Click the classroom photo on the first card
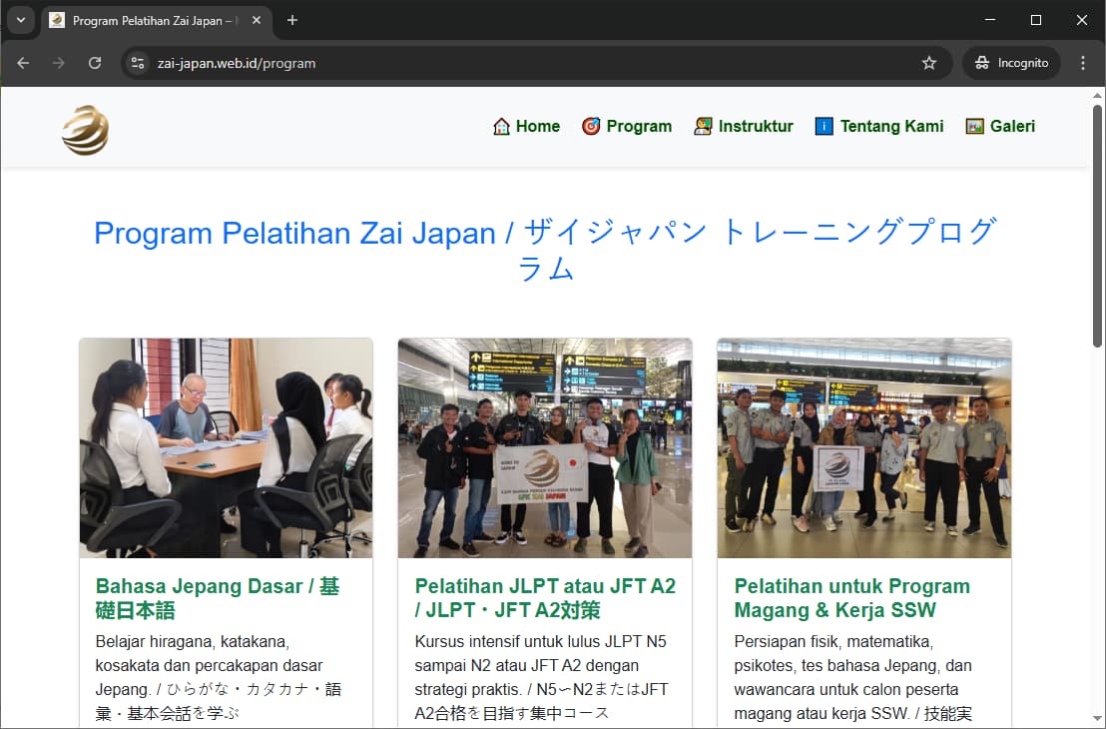Image resolution: width=1106 pixels, height=729 pixels. click(x=226, y=446)
